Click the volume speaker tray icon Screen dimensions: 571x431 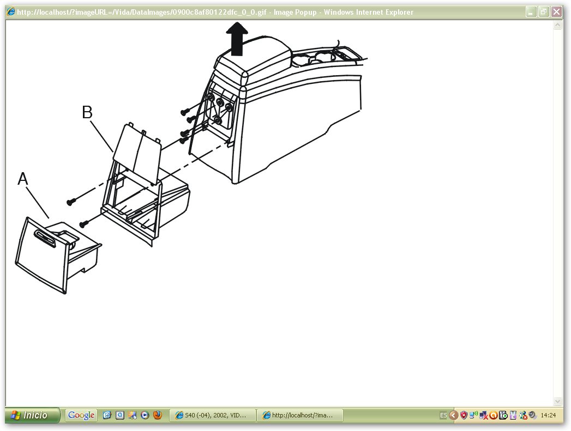533,415
